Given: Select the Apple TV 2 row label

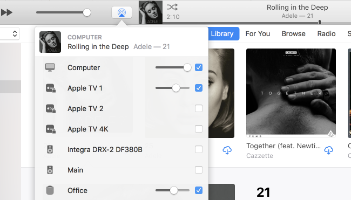Looking at the screenshot, I should click(85, 108).
